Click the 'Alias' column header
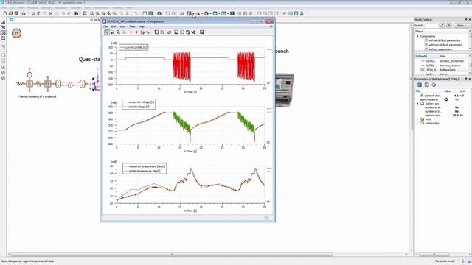 [x=454, y=56]
